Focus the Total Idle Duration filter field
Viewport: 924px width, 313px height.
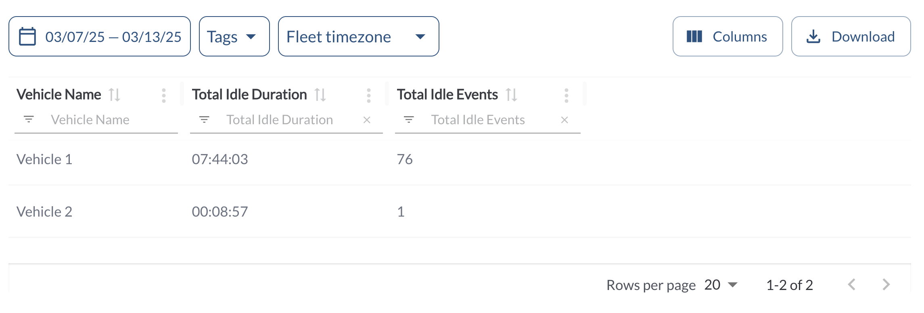(x=291, y=120)
